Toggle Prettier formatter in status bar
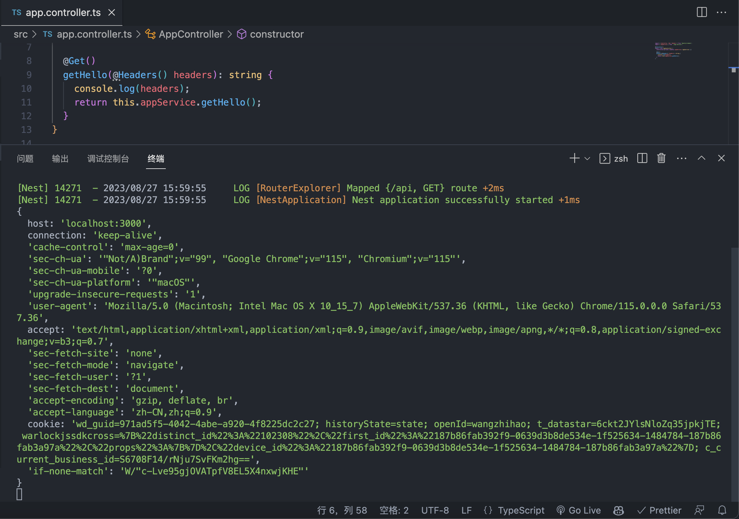 659,510
